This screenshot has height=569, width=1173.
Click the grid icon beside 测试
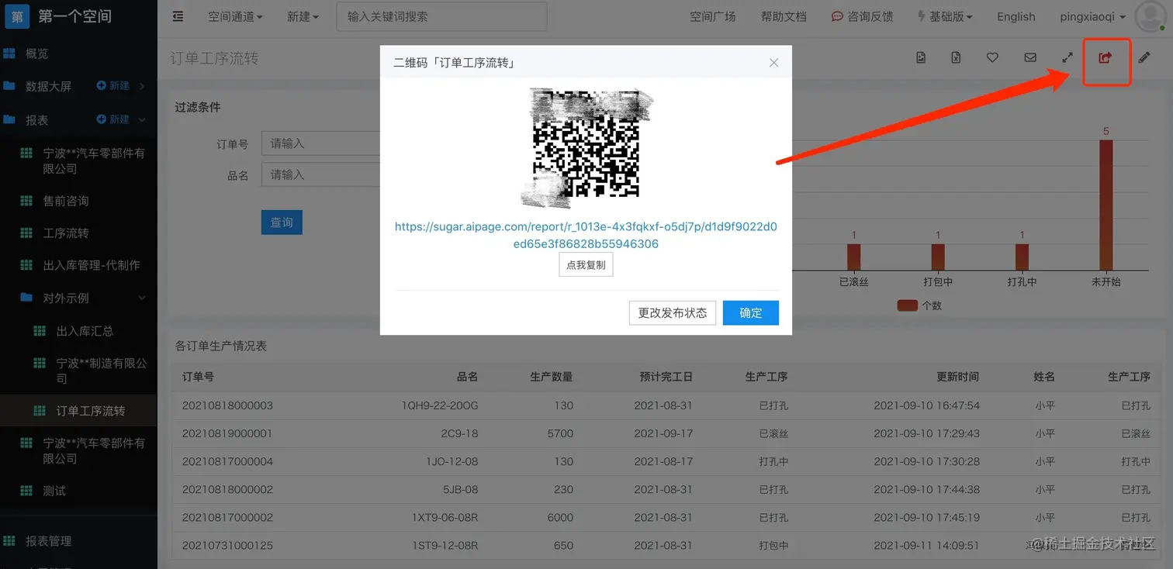[x=26, y=491]
